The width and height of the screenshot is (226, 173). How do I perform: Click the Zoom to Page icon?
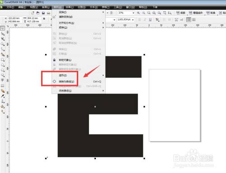(x=159, y=13)
